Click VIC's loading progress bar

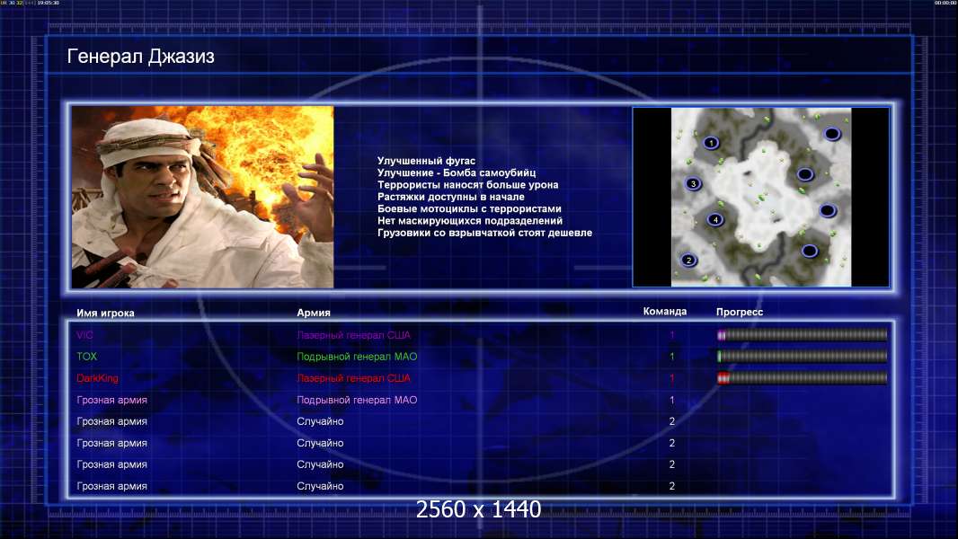[x=803, y=334]
